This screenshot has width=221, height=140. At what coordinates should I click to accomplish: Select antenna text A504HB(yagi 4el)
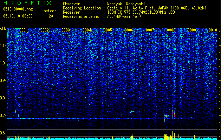point(124,16)
